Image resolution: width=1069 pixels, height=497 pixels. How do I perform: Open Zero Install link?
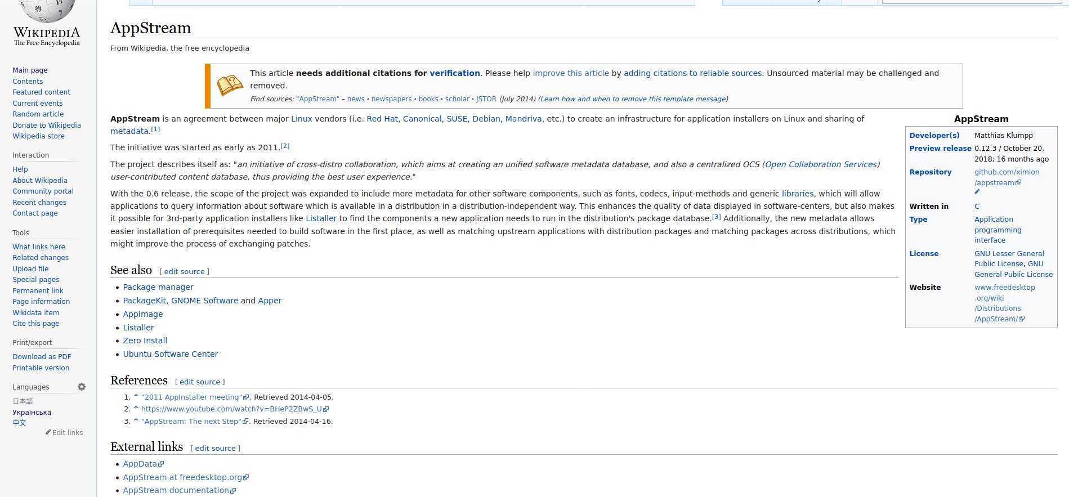pos(145,341)
